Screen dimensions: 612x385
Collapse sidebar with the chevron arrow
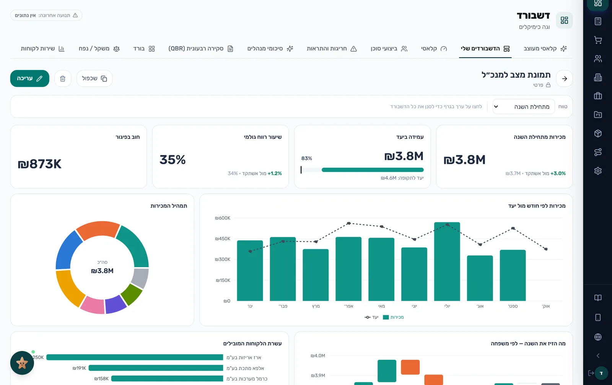coord(598,356)
